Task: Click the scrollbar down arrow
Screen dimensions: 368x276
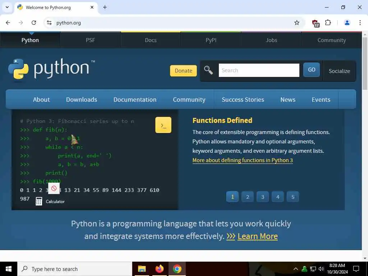Action: pyautogui.click(x=365, y=258)
